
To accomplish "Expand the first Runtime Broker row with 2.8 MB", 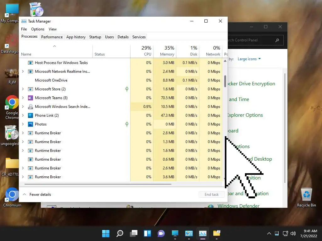I will pos(23,133).
